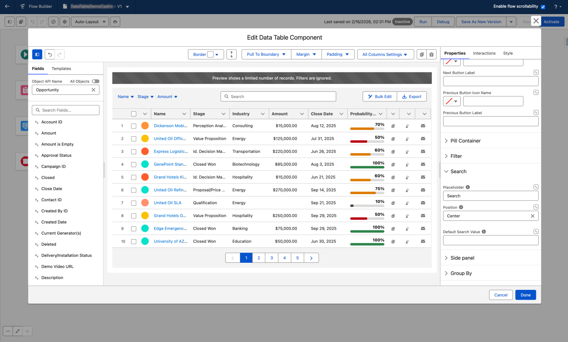Click undo arrow in Edit Data Table toolbar
This screenshot has width=568, height=342.
[50, 54]
